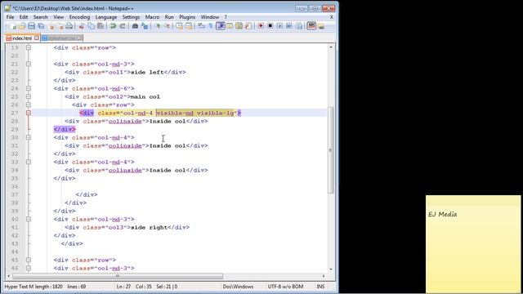Viewport: 523px width, 294px height.
Task: Toggle INS insert mode in status bar
Action: [320, 287]
